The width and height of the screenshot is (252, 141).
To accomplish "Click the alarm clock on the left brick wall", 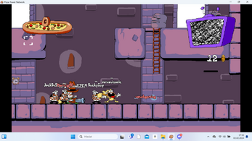I will tap(16, 81).
